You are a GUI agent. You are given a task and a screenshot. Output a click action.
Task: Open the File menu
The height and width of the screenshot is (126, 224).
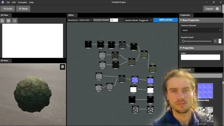click(8, 2)
